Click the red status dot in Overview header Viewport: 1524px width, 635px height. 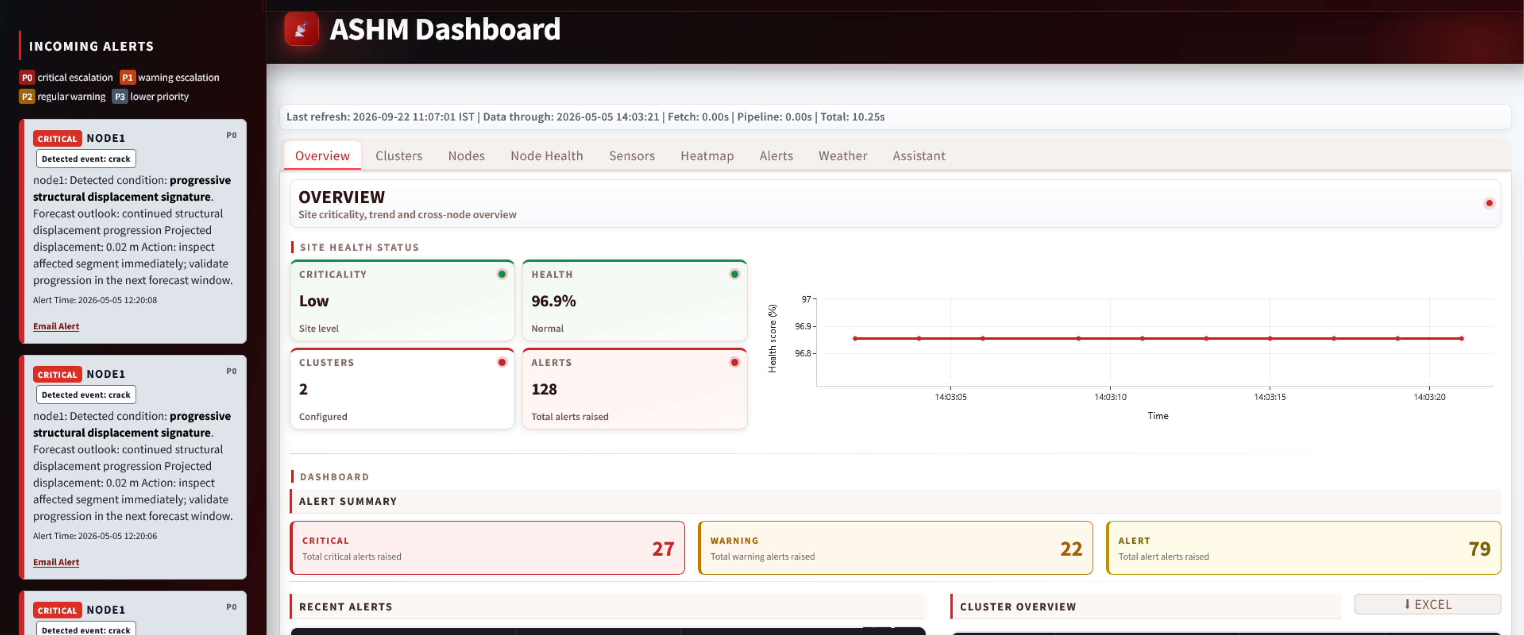coord(1489,203)
